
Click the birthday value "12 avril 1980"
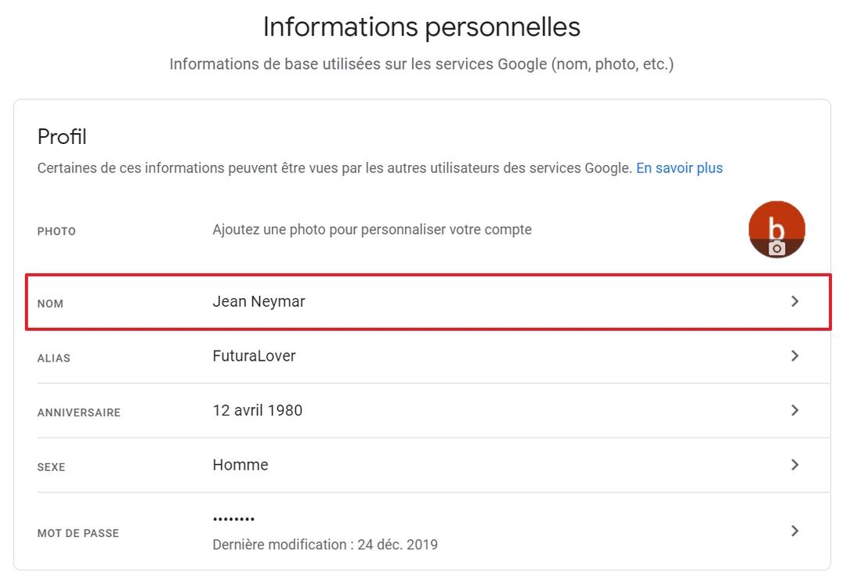tap(257, 410)
